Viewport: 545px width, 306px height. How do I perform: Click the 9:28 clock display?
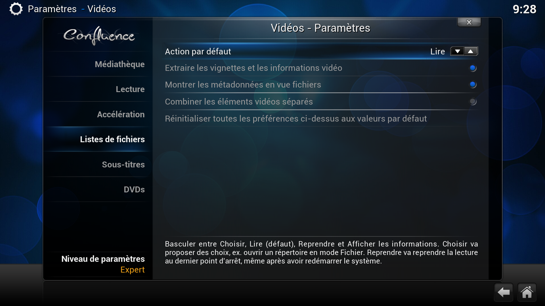point(524,9)
